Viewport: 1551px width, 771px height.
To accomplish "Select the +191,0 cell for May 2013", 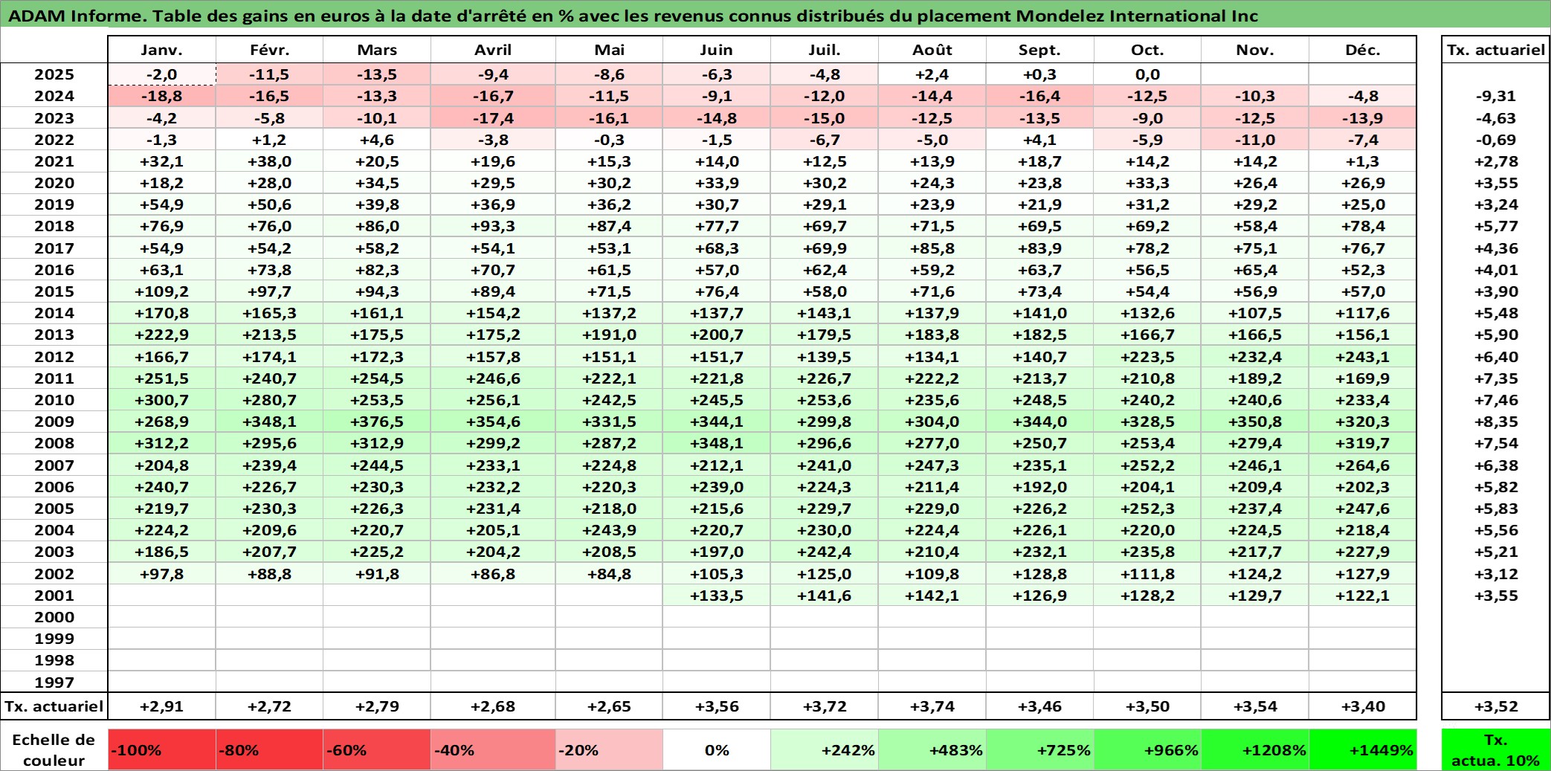I will point(609,335).
